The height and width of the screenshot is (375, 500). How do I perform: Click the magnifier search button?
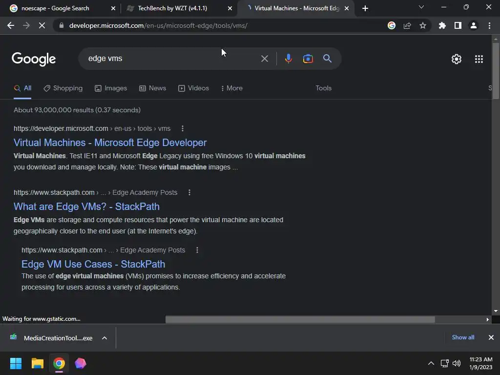[327, 59]
